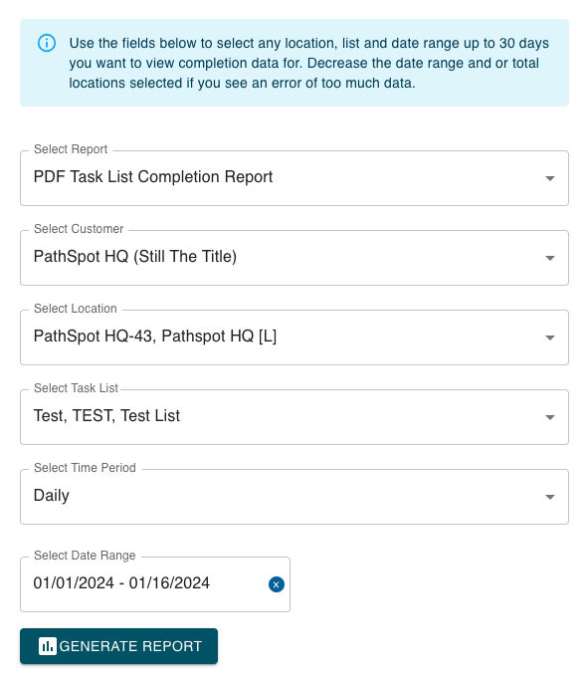Expand the Select Customer dropdown arrow
This screenshot has height=680, width=588.
549,258
